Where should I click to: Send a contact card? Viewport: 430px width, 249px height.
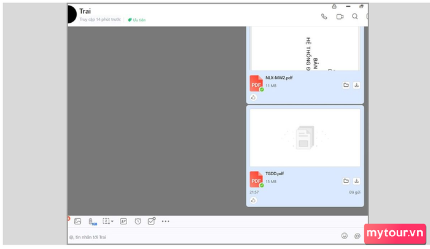123,221
